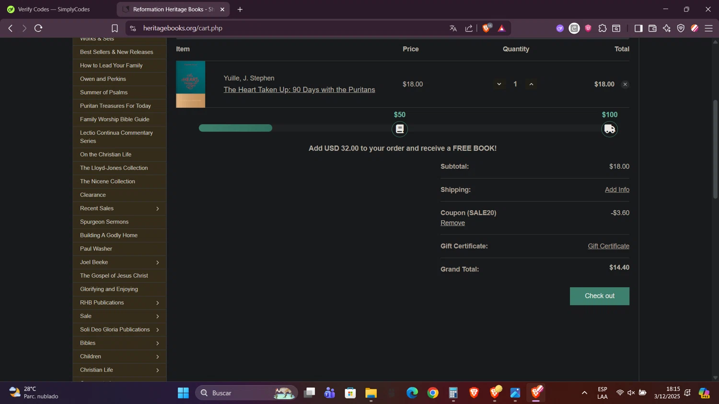Screen dimensions: 719x404
Task: Expand RHB Publications submenu arrow
Action: [x=158, y=303]
